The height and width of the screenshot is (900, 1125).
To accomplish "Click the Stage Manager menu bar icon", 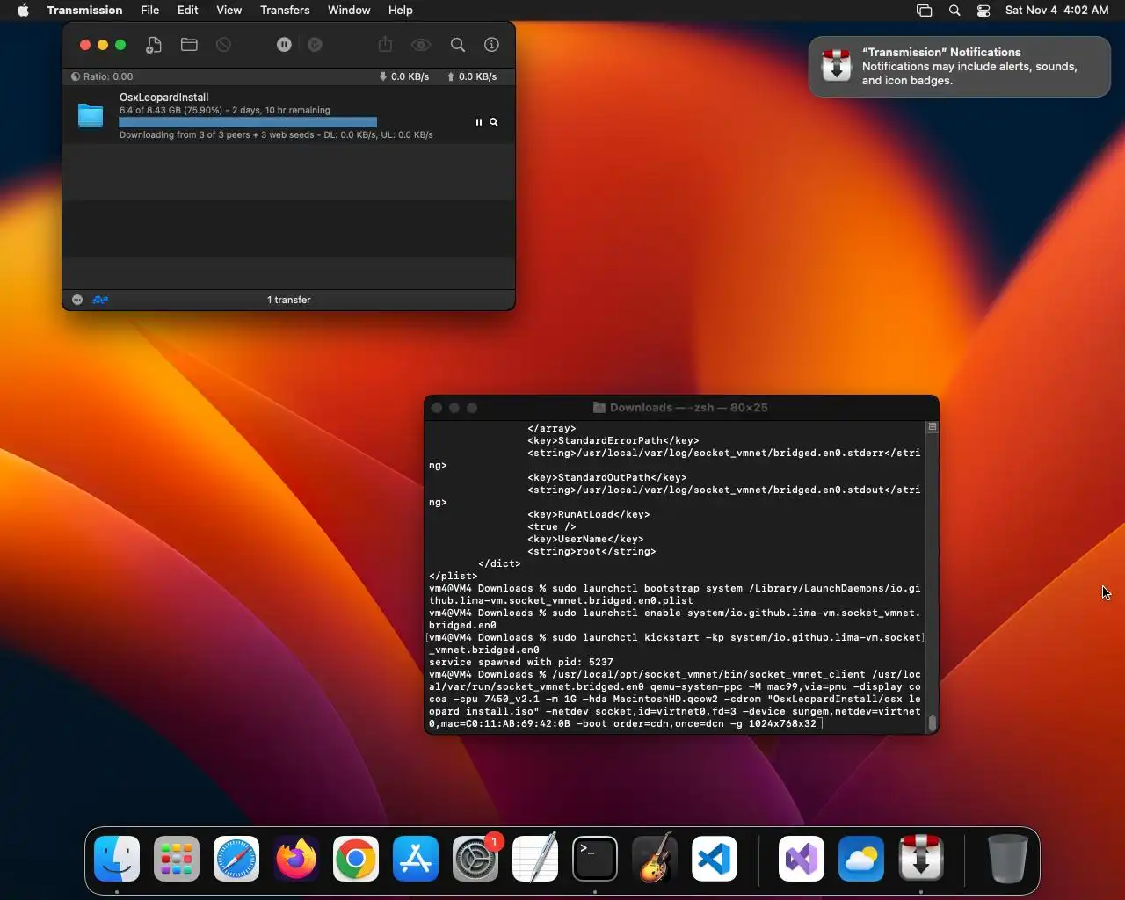I will [924, 11].
